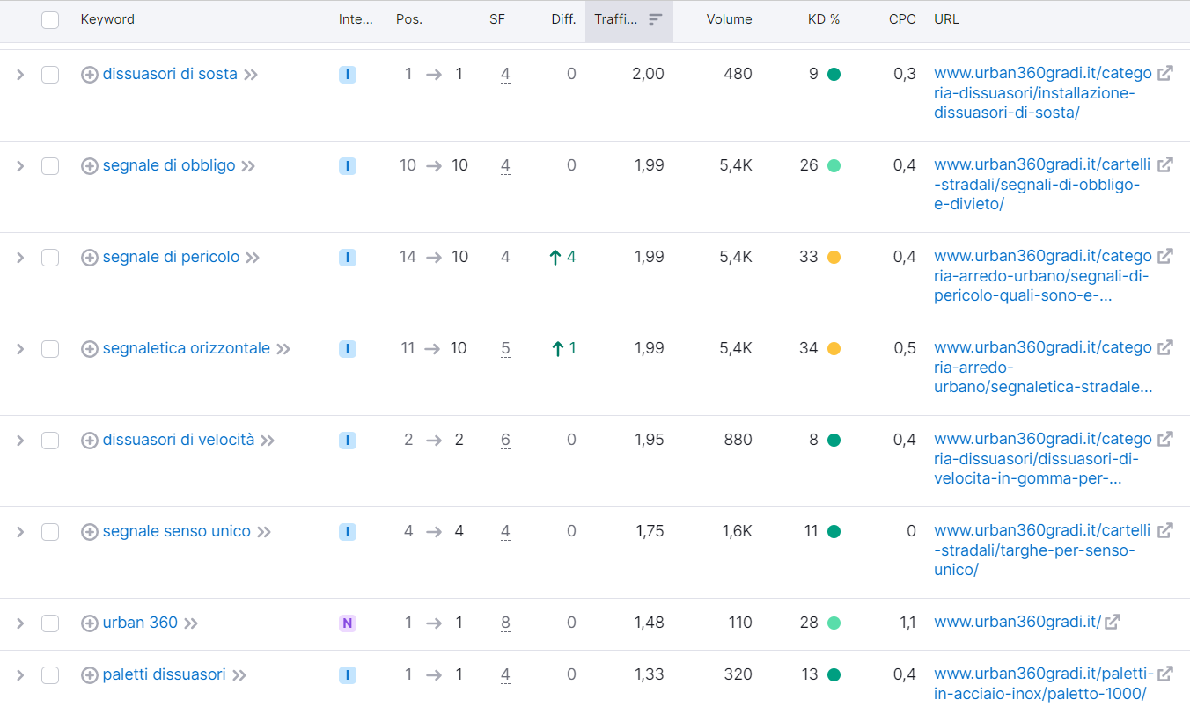
Task: Click double-arrow icon after 'dissuasori di sosta'
Action: point(251,75)
